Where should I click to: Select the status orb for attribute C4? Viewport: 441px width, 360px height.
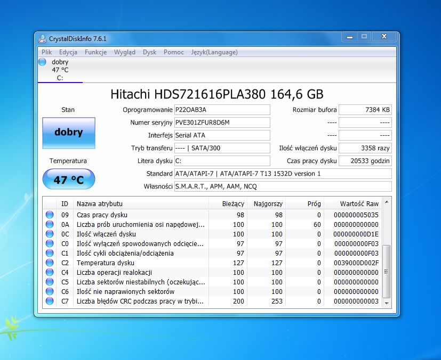[50, 272]
